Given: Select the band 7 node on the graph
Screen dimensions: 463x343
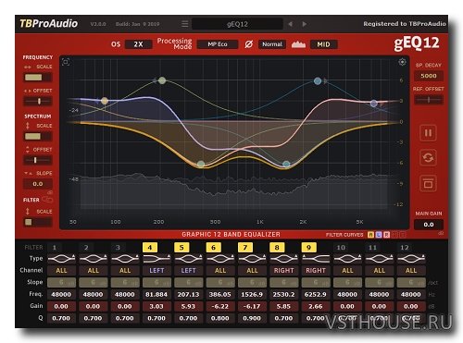Looking at the screenshot, I should click(286, 164).
